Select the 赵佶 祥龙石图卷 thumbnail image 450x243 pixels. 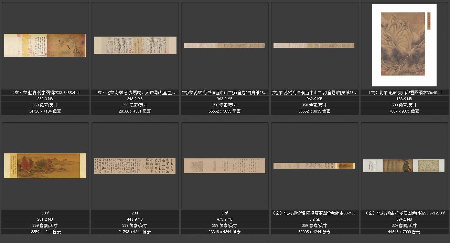coord(404,166)
